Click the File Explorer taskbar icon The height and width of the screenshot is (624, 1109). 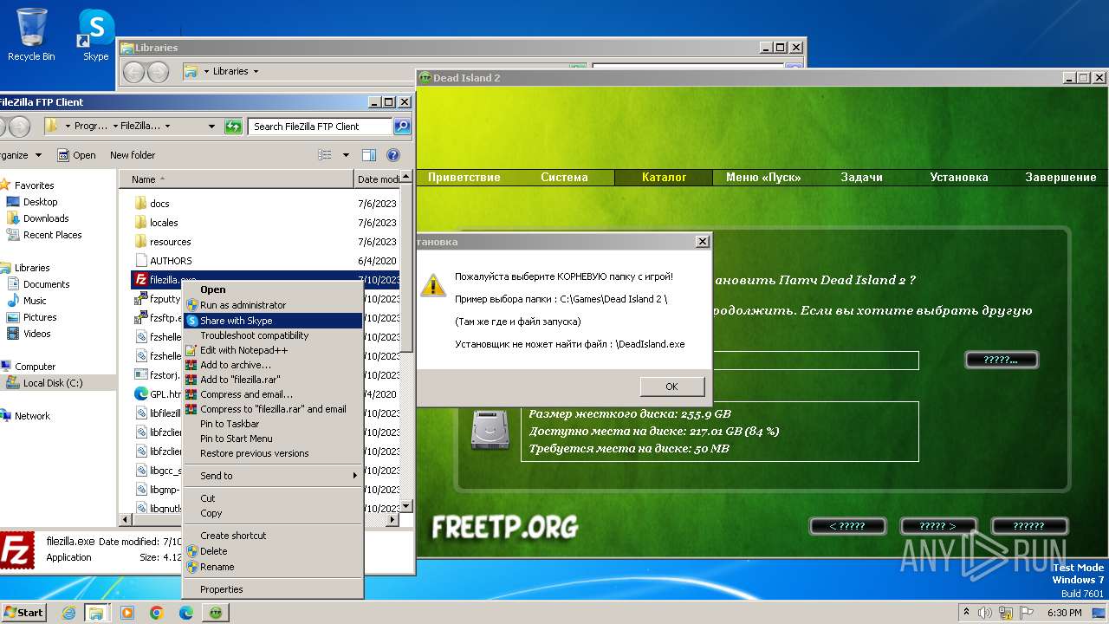coord(96,613)
